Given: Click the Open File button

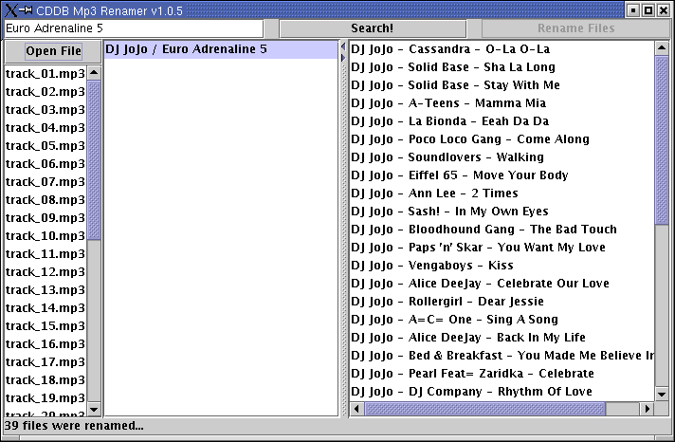Looking at the screenshot, I should 53,51.
